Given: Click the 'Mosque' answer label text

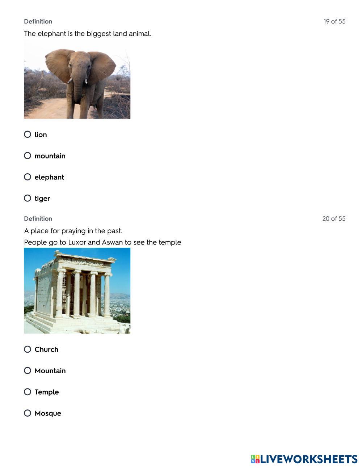Looking at the screenshot, I should [48, 413].
